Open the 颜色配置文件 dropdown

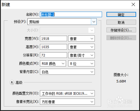67,93
